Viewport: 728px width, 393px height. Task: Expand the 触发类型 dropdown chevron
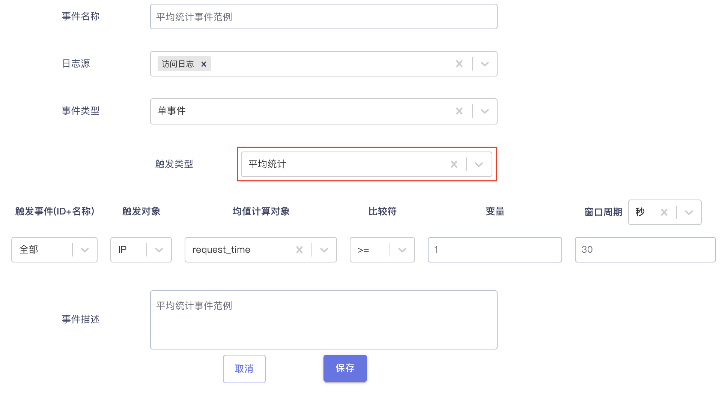pos(479,164)
